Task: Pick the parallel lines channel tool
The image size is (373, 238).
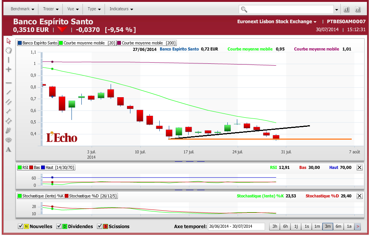Action: pyautogui.click(x=8, y=102)
